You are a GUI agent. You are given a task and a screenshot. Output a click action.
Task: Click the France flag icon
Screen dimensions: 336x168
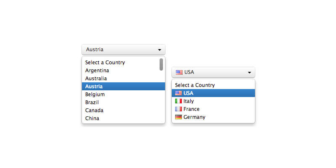tap(178, 109)
